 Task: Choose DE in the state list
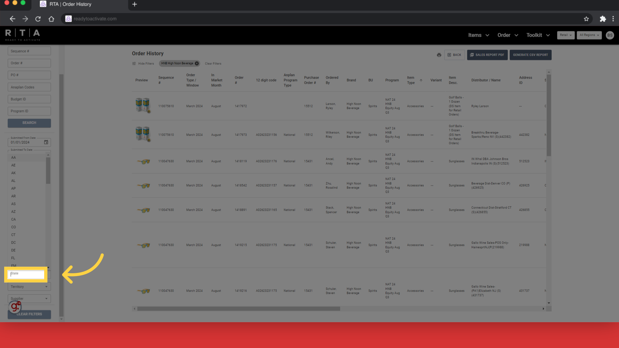pyautogui.click(x=27, y=250)
